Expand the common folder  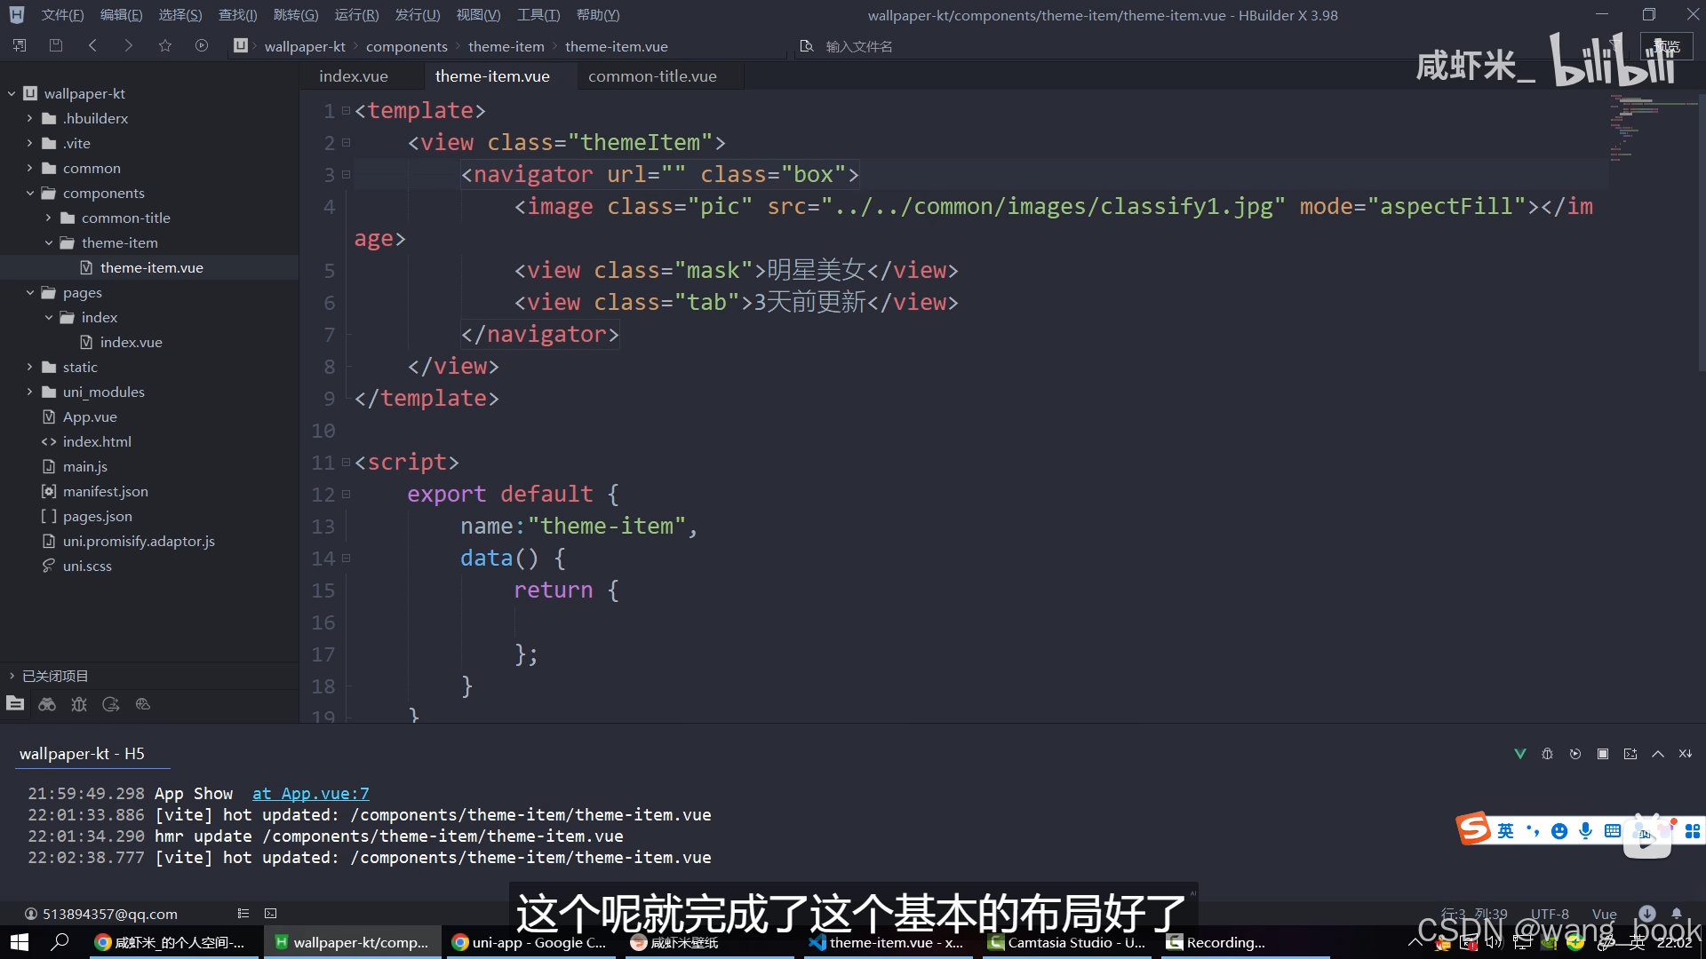(29, 168)
